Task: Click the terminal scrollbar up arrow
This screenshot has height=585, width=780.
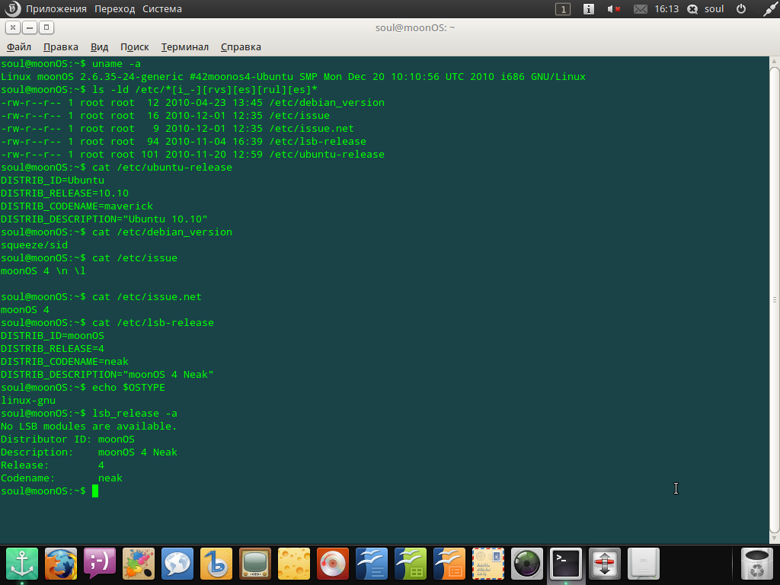Action: (x=775, y=61)
